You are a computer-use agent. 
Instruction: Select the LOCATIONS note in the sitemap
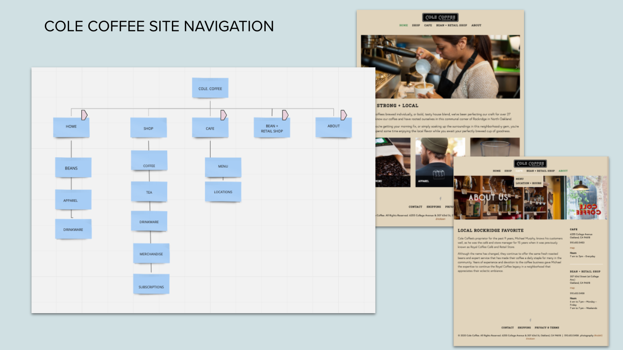coord(223,191)
